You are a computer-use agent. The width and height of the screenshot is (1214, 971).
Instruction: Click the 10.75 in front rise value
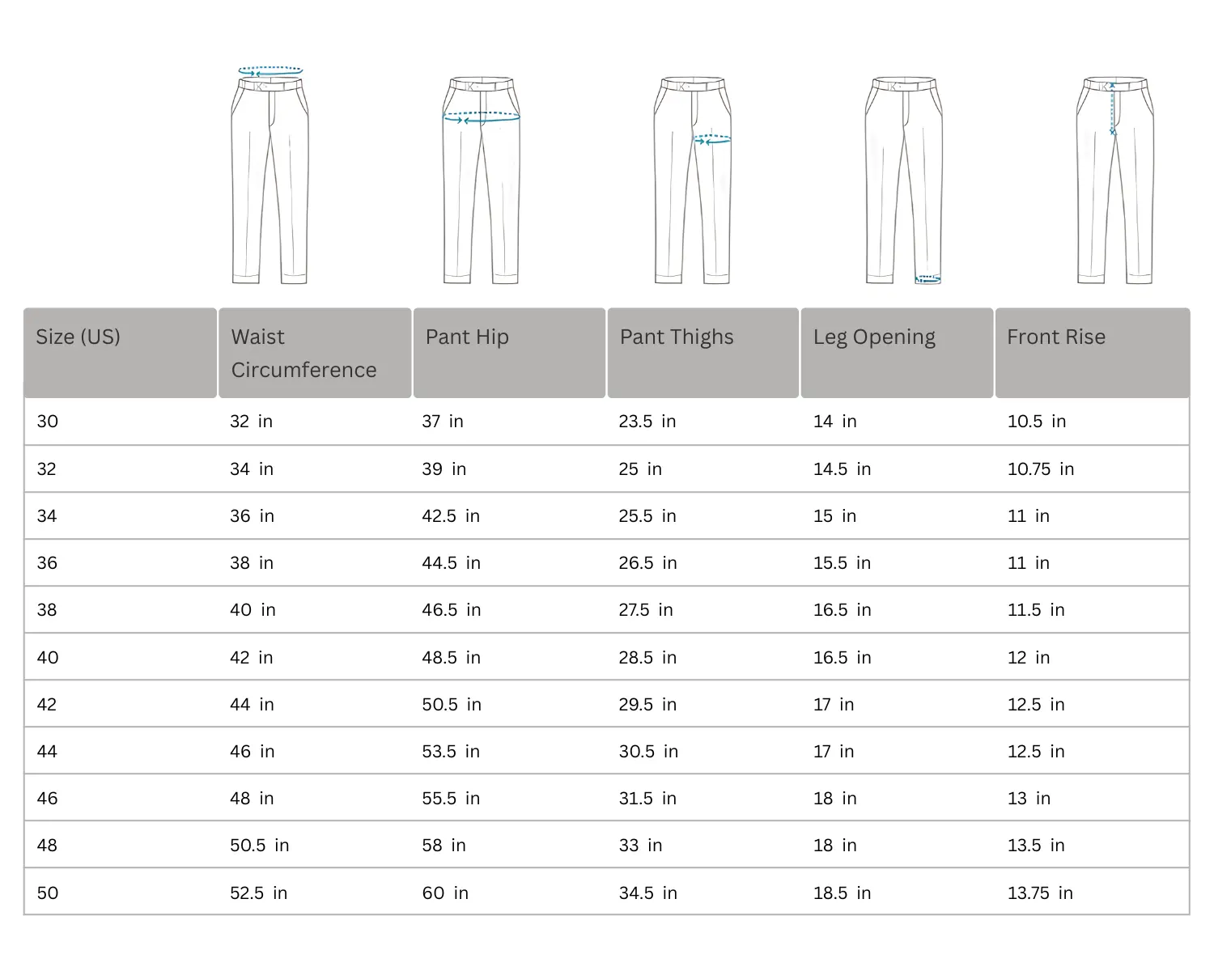pyautogui.click(x=1040, y=469)
